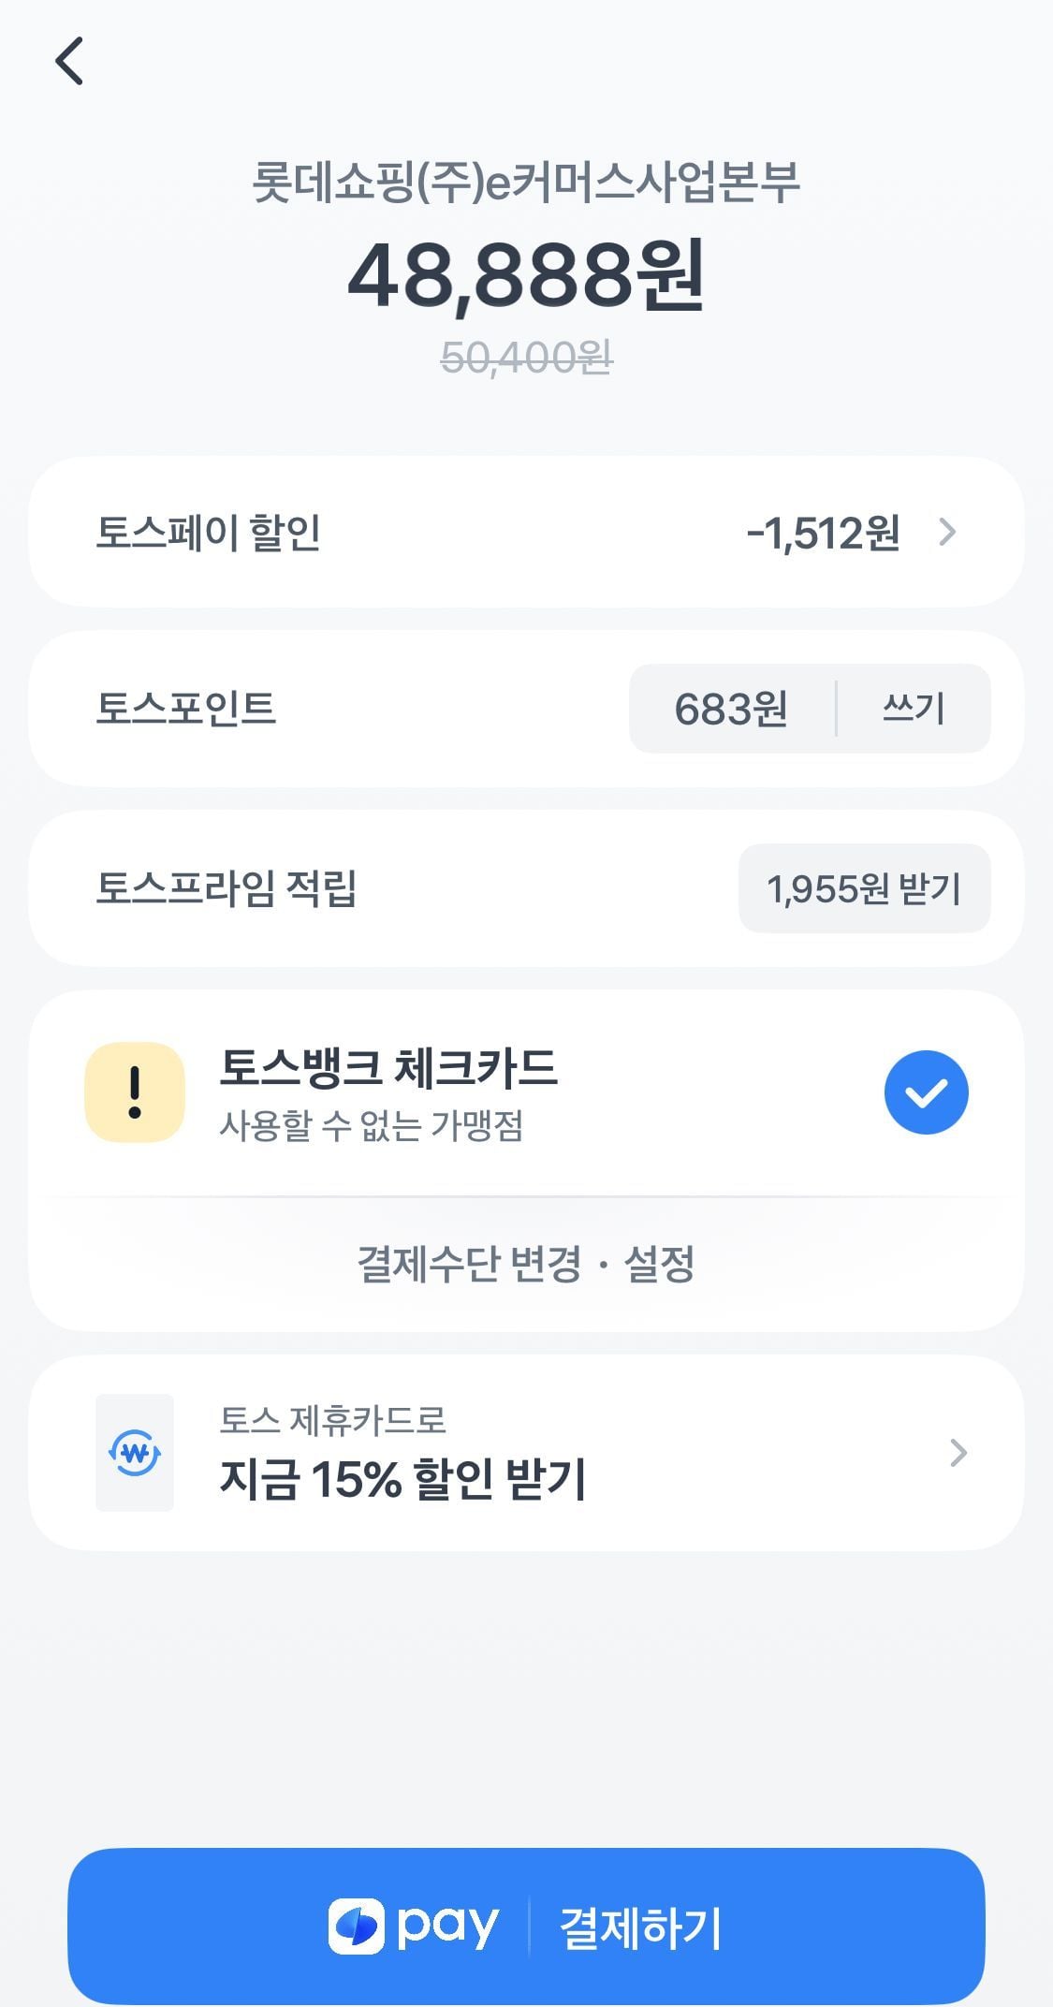Open 15% 할인 offer chevron arrow
This screenshot has width=1053, height=2007.
pyautogui.click(x=958, y=1453)
